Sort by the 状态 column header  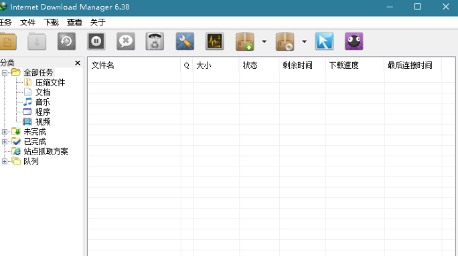(x=259, y=66)
